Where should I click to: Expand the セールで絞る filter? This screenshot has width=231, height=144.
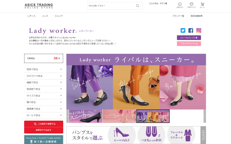[44, 115]
